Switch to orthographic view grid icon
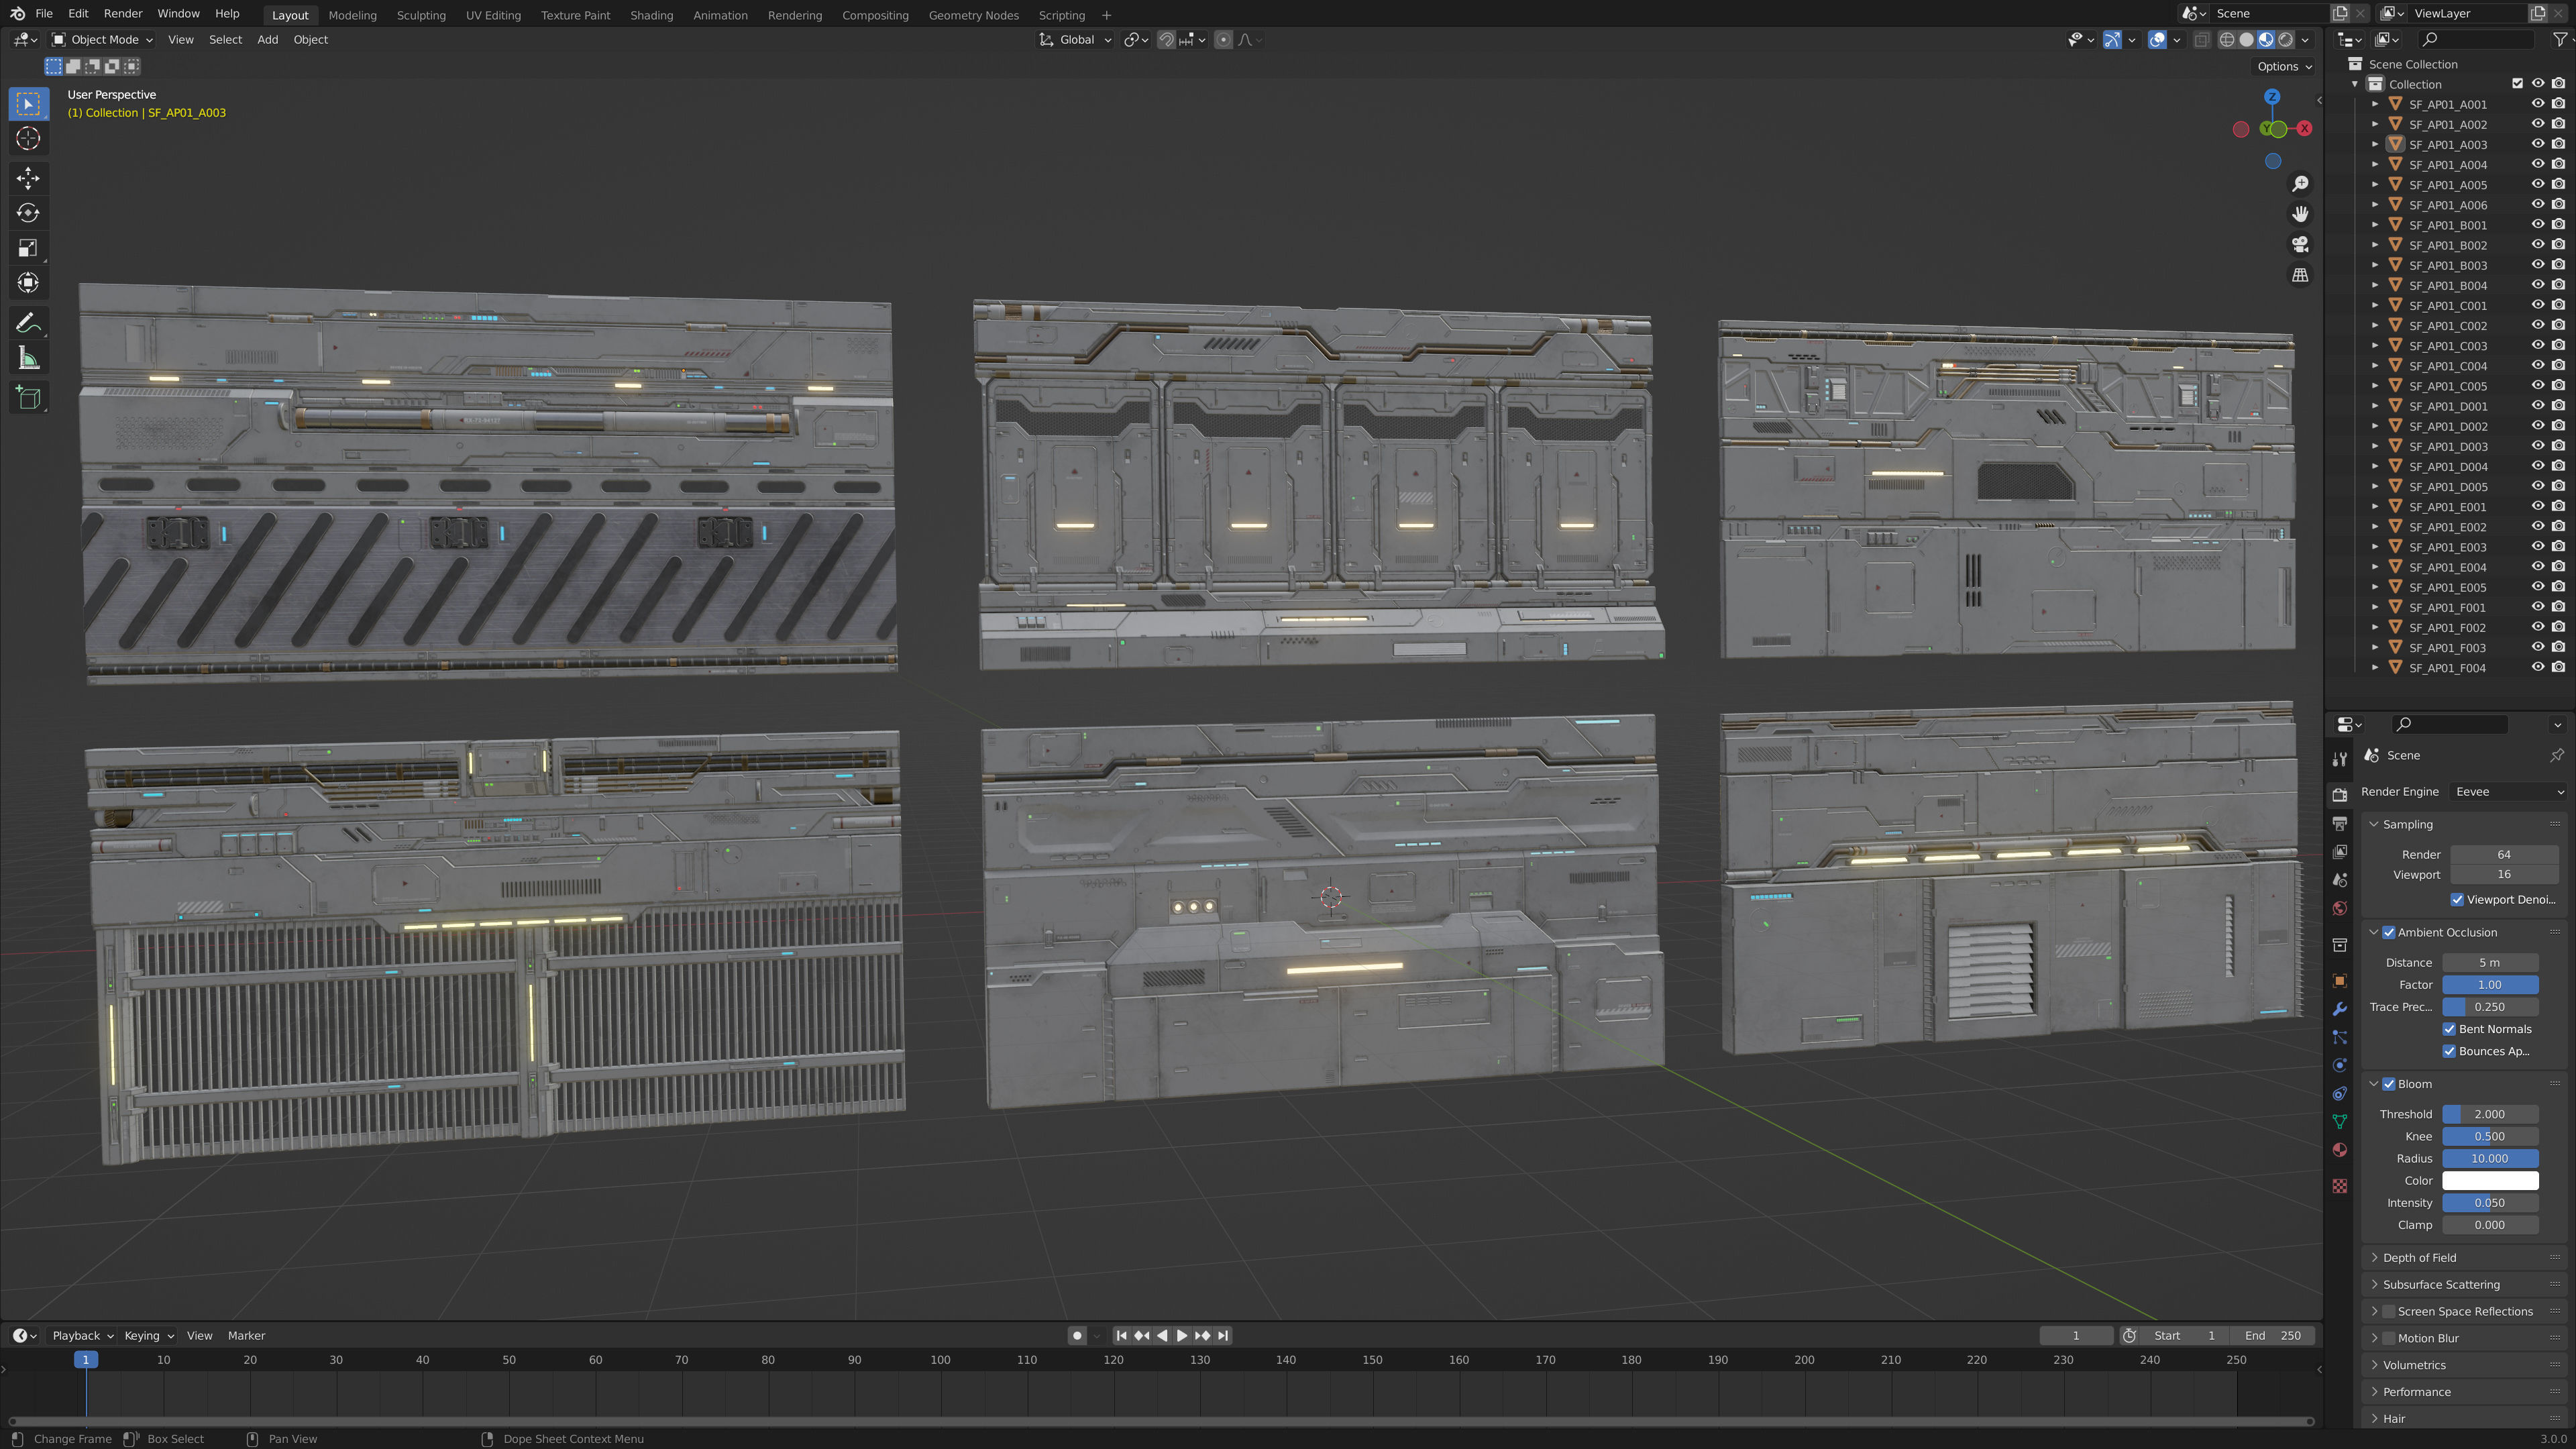 point(2300,275)
